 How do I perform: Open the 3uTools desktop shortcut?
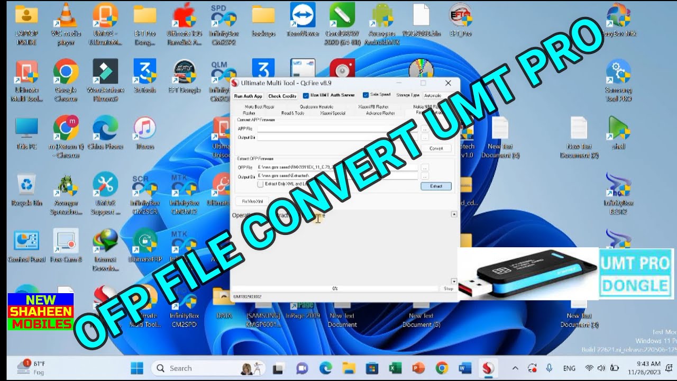point(144,76)
